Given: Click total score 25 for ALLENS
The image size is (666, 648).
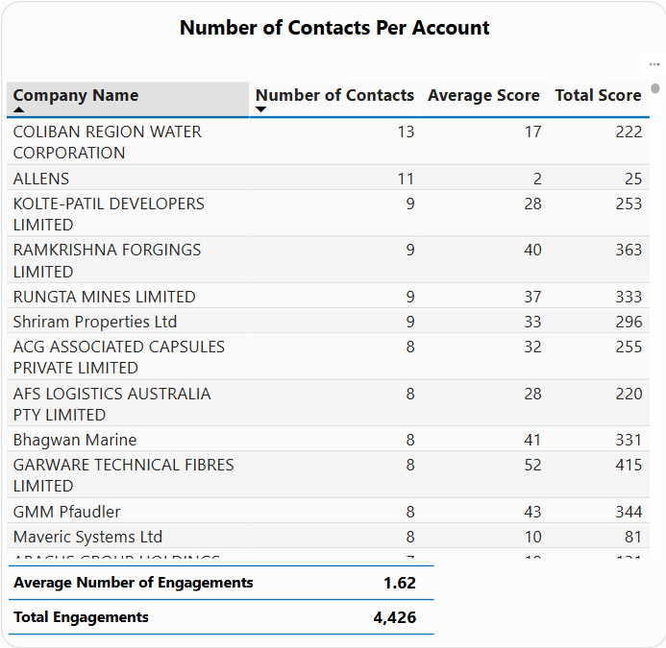Looking at the screenshot, I should tap(633, 179).
